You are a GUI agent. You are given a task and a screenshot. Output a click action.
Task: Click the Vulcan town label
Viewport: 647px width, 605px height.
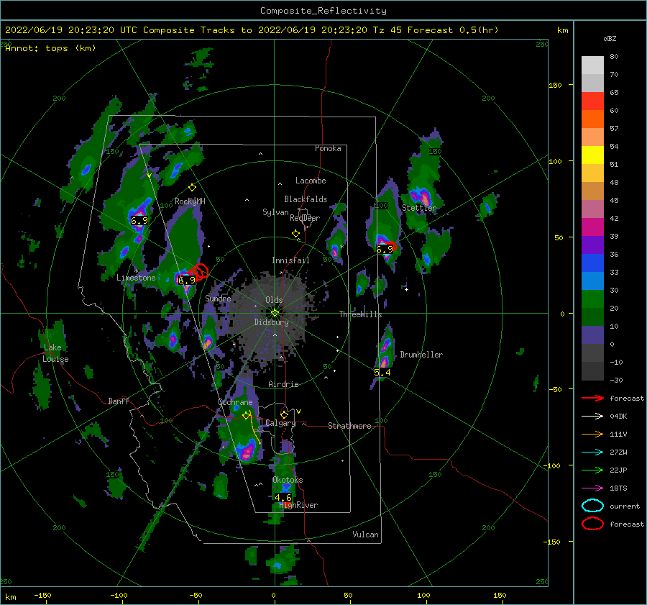[x=365, y=535]
